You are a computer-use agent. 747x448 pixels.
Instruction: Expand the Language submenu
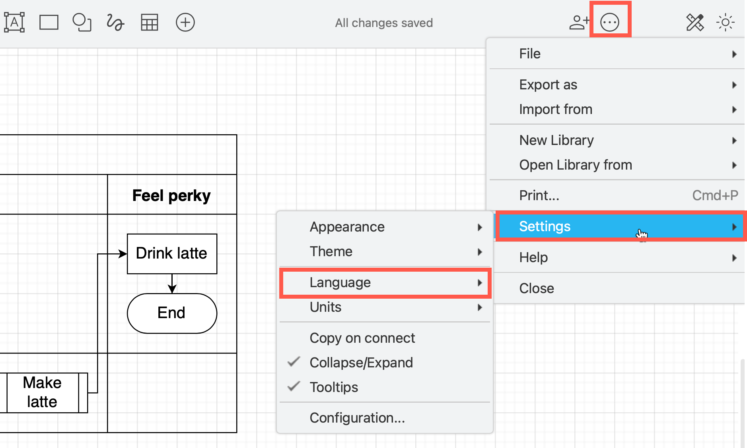(341, 282)
